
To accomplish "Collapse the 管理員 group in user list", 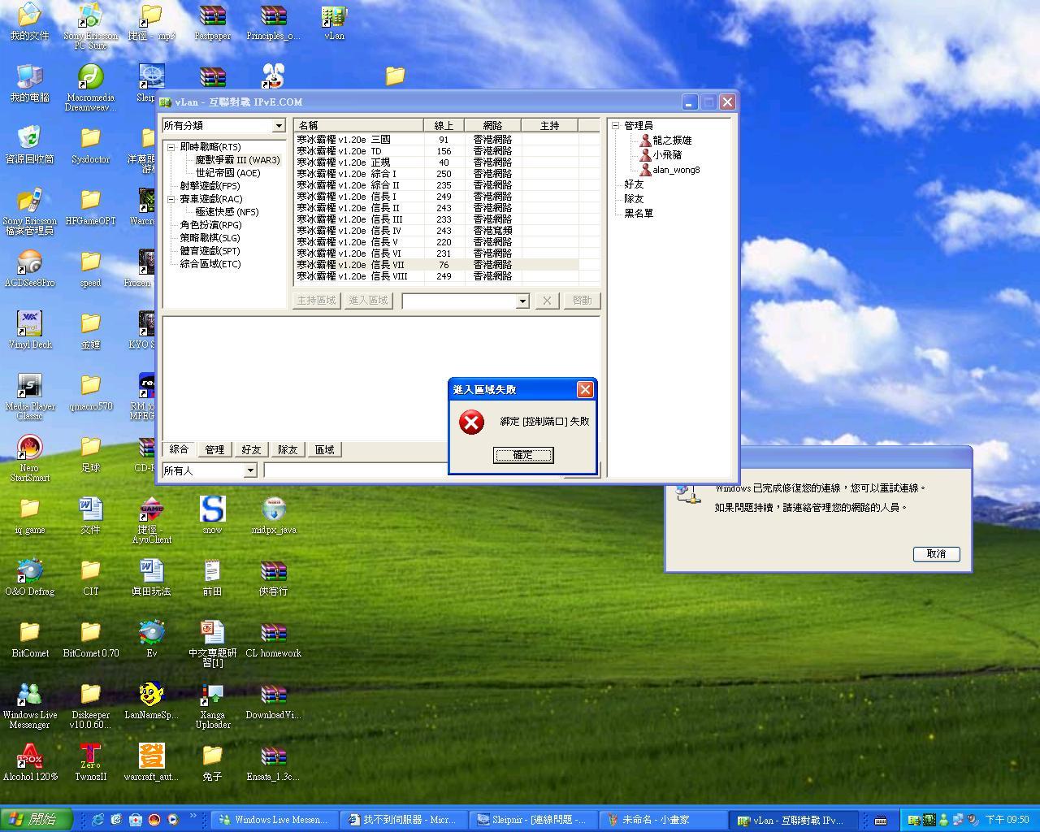I will [615, 126].
